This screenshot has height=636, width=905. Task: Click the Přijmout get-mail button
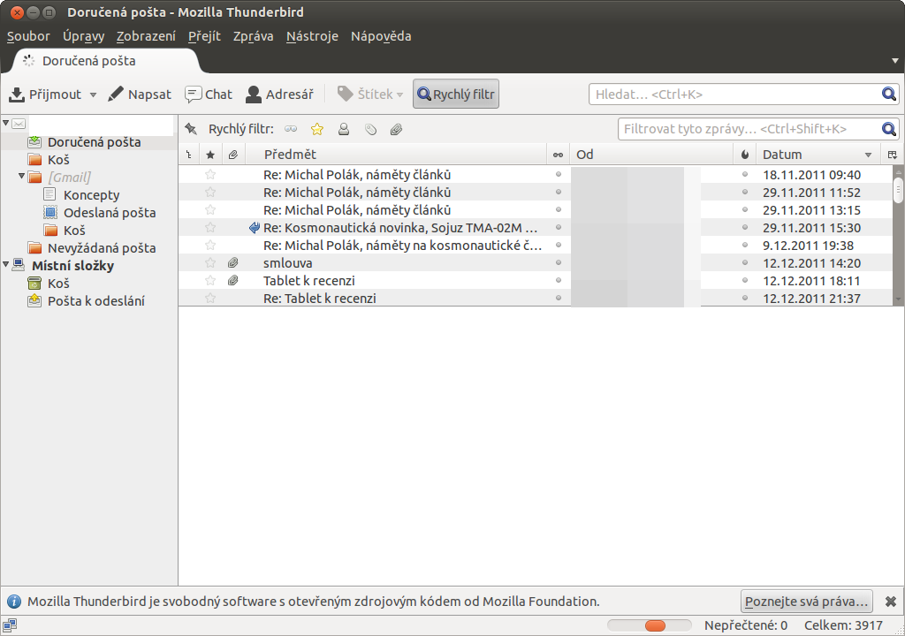pos(46,94)
